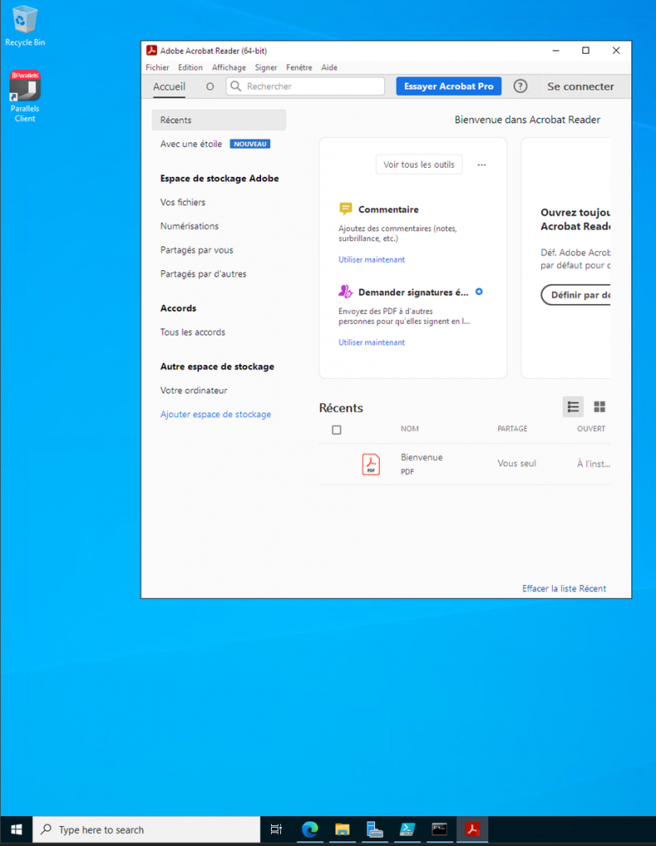Click the purple Demander signatures icon
Screen dimensions: 656x846
345,292
